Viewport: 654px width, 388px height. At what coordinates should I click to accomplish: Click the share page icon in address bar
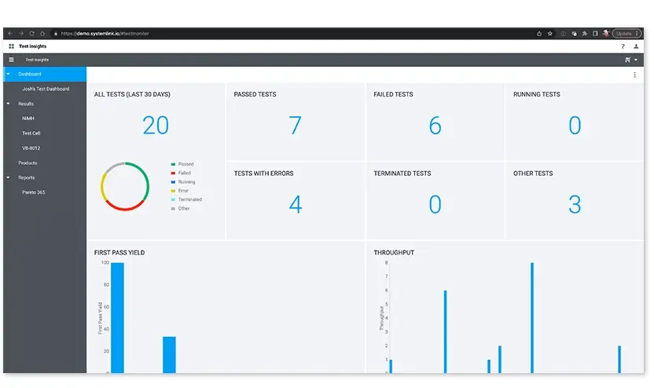coord(539,33)
